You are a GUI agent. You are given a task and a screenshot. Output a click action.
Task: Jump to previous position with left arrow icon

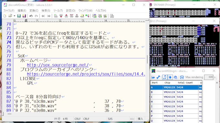click(43, 16)
